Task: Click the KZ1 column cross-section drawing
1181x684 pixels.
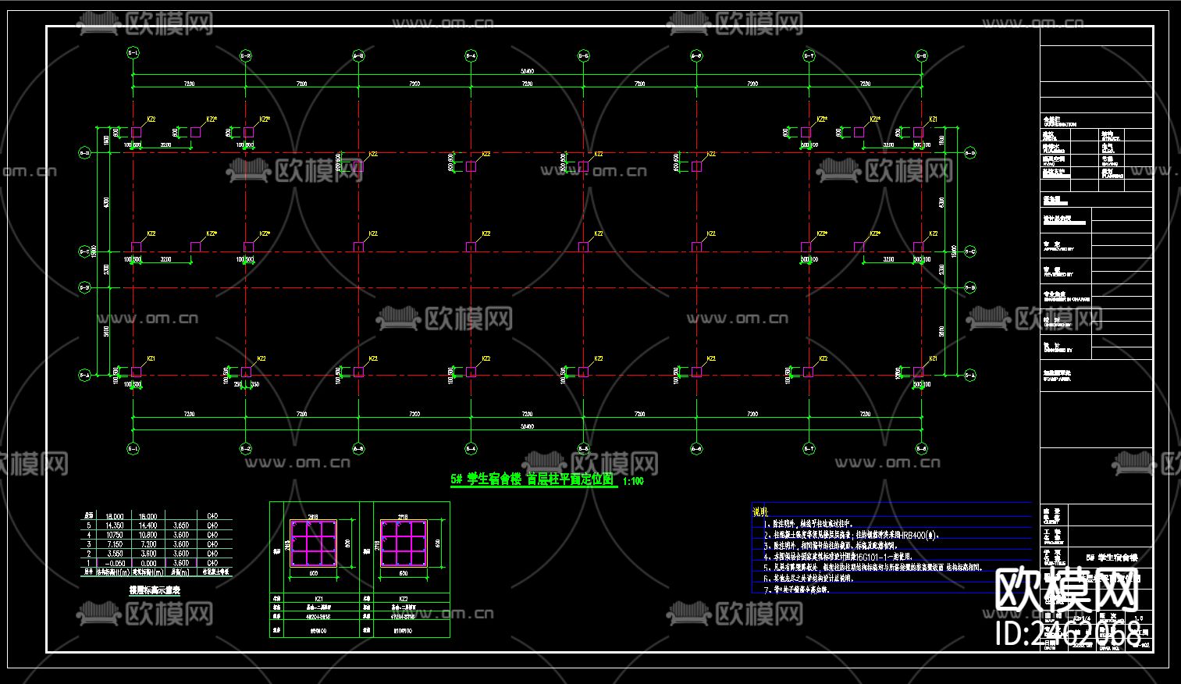Action: [x=314, y=543]
